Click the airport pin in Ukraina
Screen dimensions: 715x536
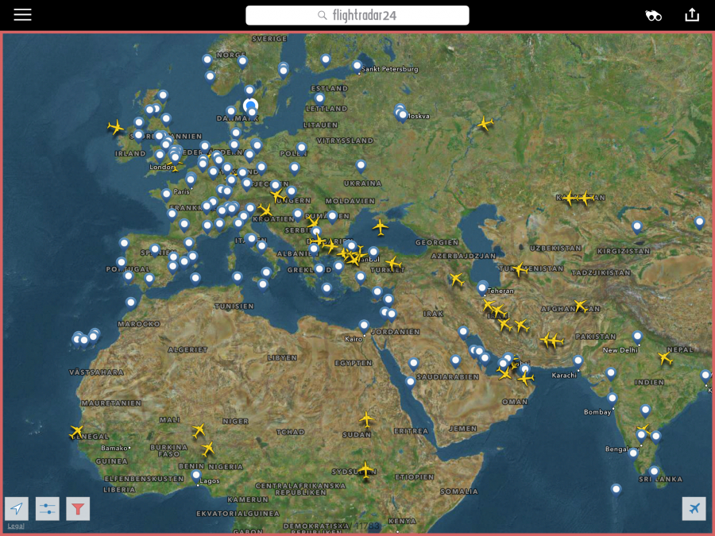pyautogui.click(x=361, y=165)
